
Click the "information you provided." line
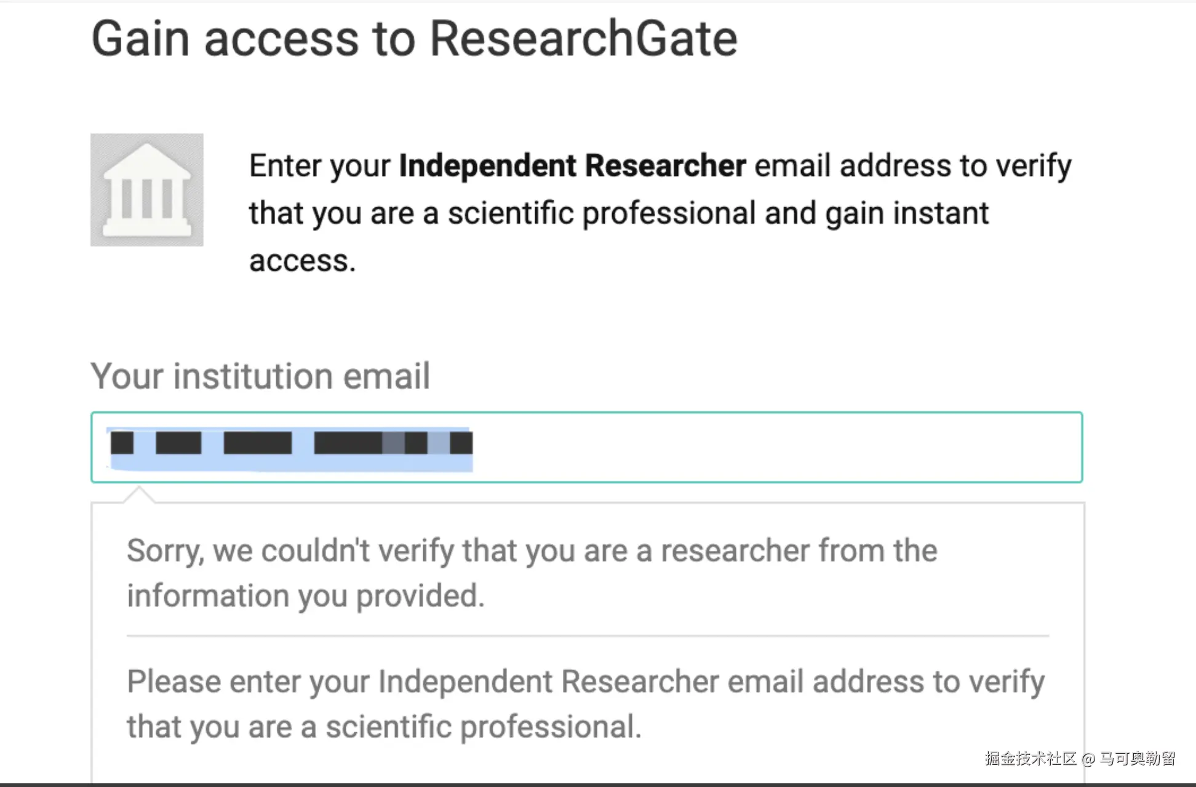click(306, 596)
